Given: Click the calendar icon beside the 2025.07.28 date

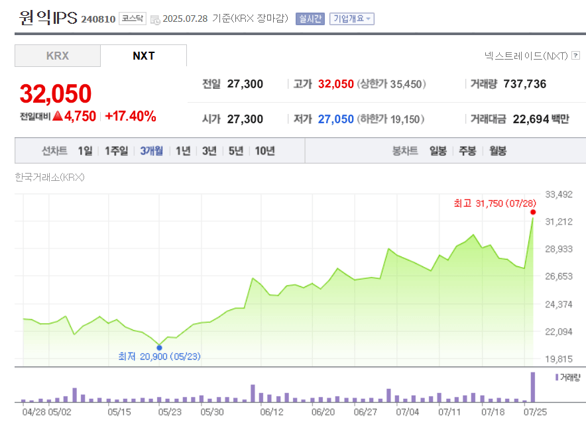Looking at the screenshot, I should coord(155,19).
